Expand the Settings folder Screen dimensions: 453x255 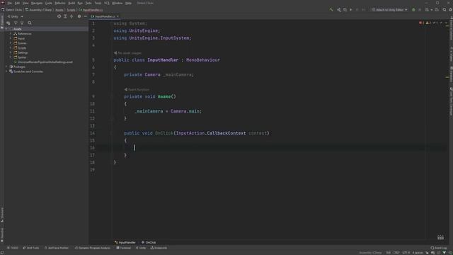[x=11, y=52]
